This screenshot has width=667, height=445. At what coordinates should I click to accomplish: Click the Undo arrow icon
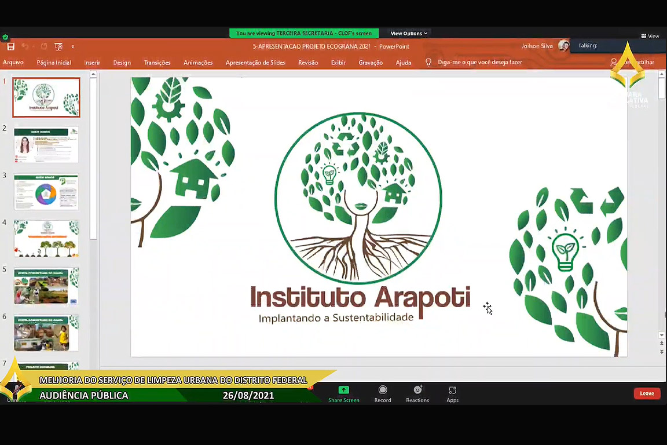click(25, 47)
